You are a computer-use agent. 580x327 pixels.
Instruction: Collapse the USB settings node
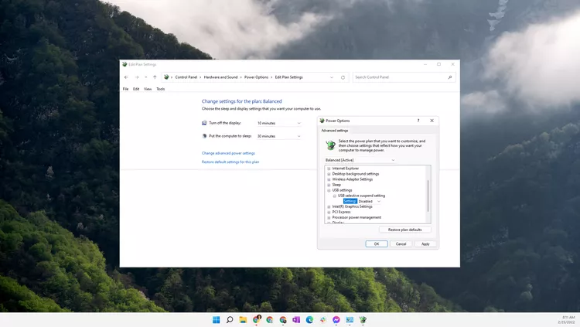pos(329,190)
